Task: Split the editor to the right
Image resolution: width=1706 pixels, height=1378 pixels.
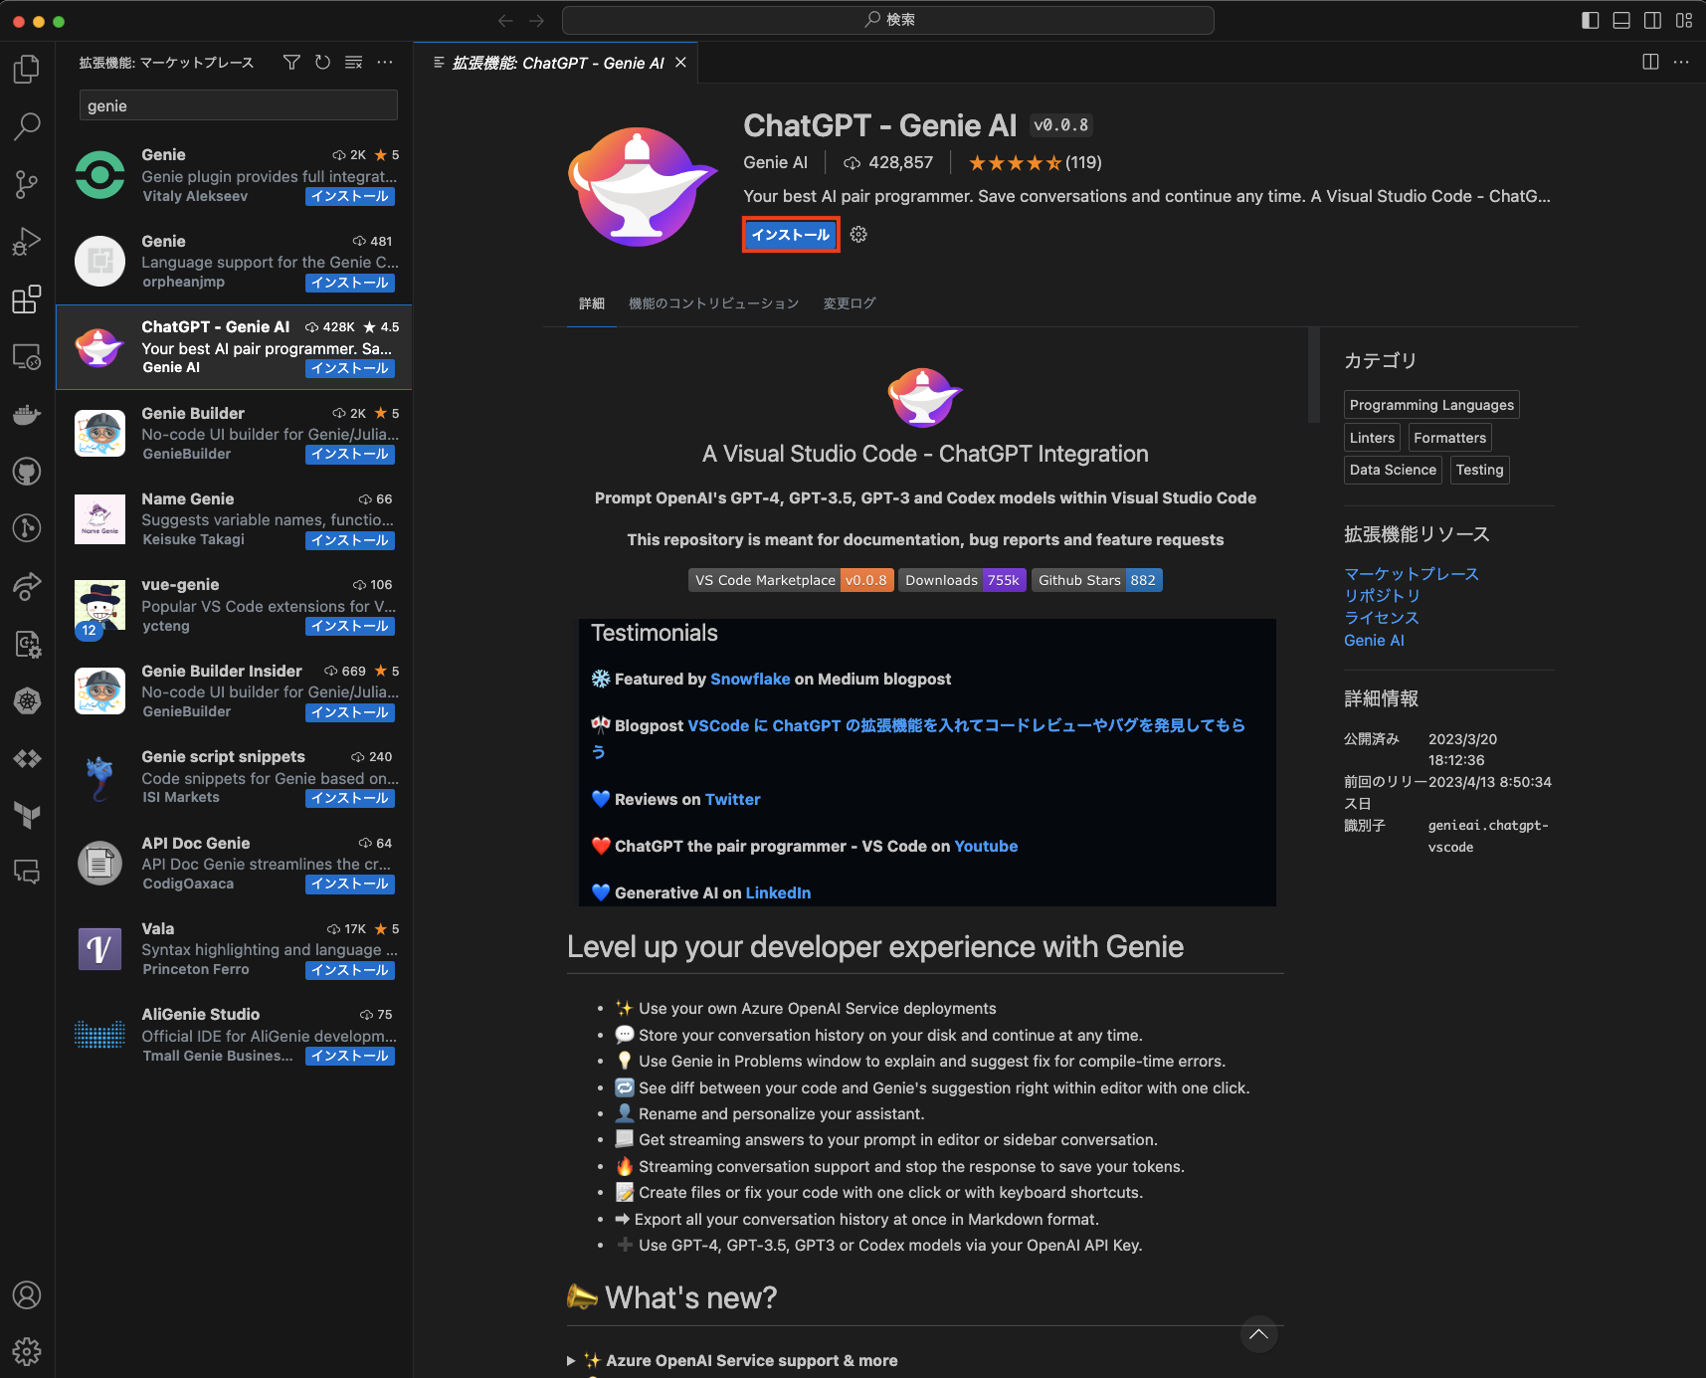Action: pyautogui.click(x=1650, y=62)
